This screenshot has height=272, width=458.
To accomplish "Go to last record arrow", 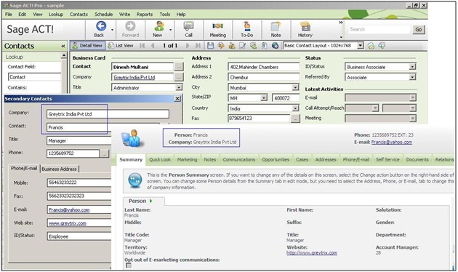I will (x=198, y=46).
